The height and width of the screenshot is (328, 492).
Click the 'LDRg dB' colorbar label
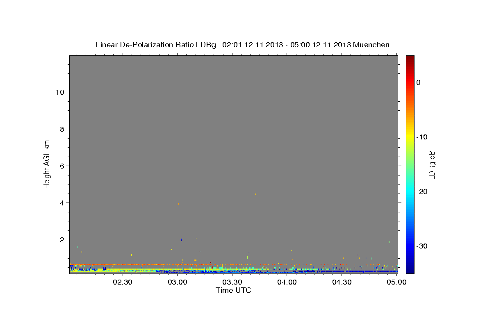(x=432, y=165)
